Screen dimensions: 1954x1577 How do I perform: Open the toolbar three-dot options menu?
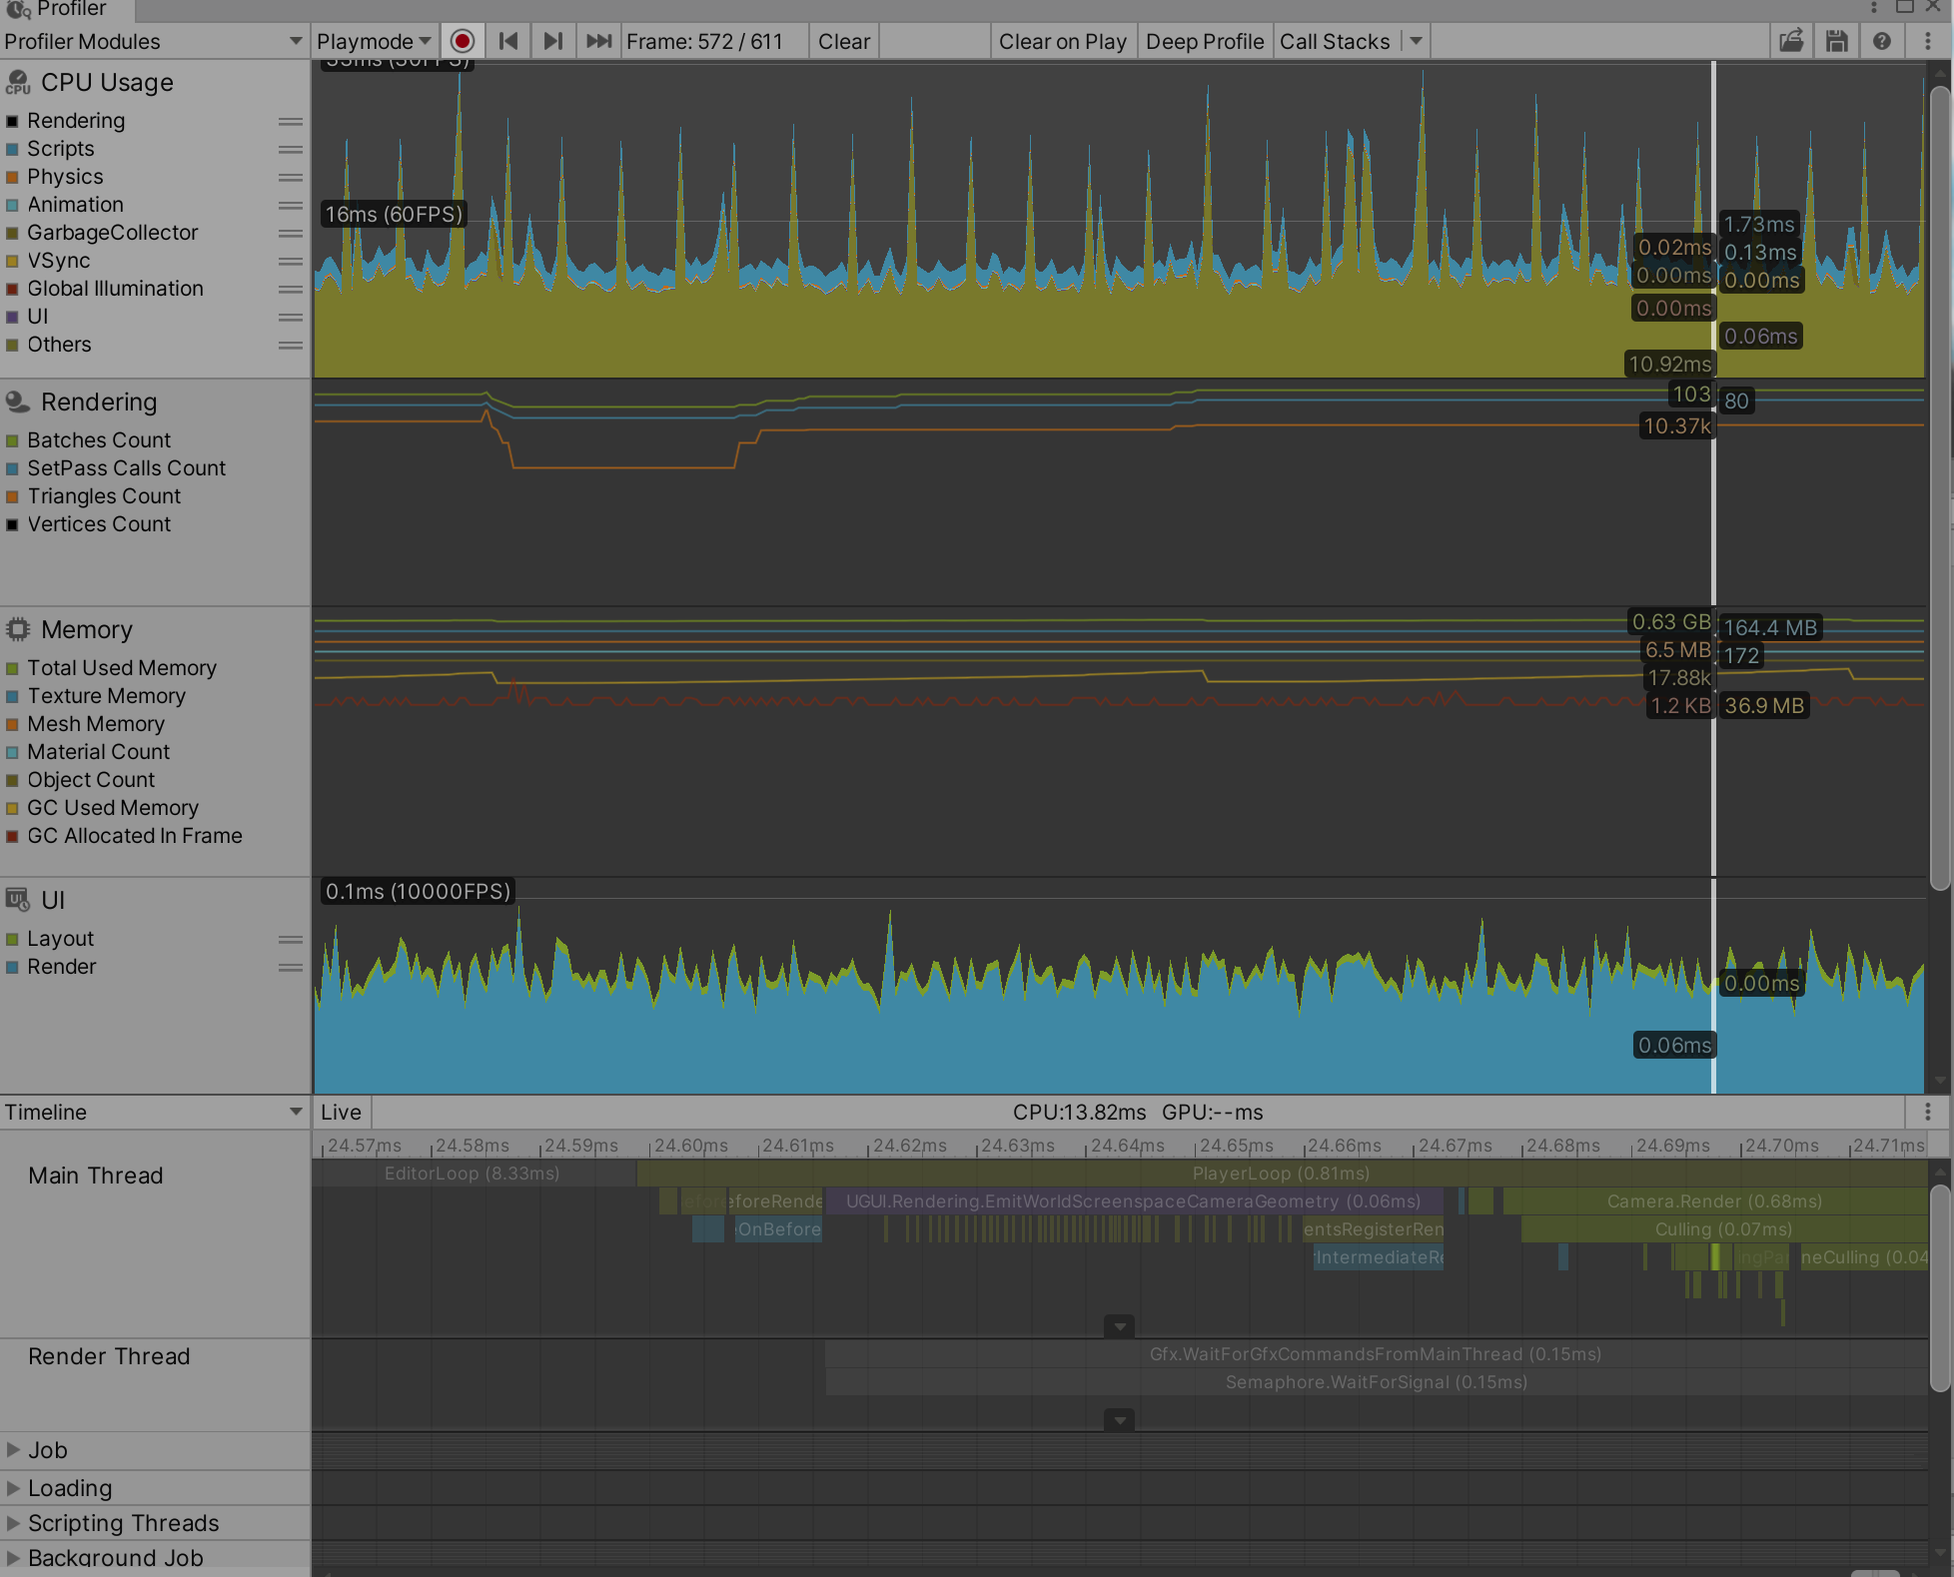coord(1927,41)
